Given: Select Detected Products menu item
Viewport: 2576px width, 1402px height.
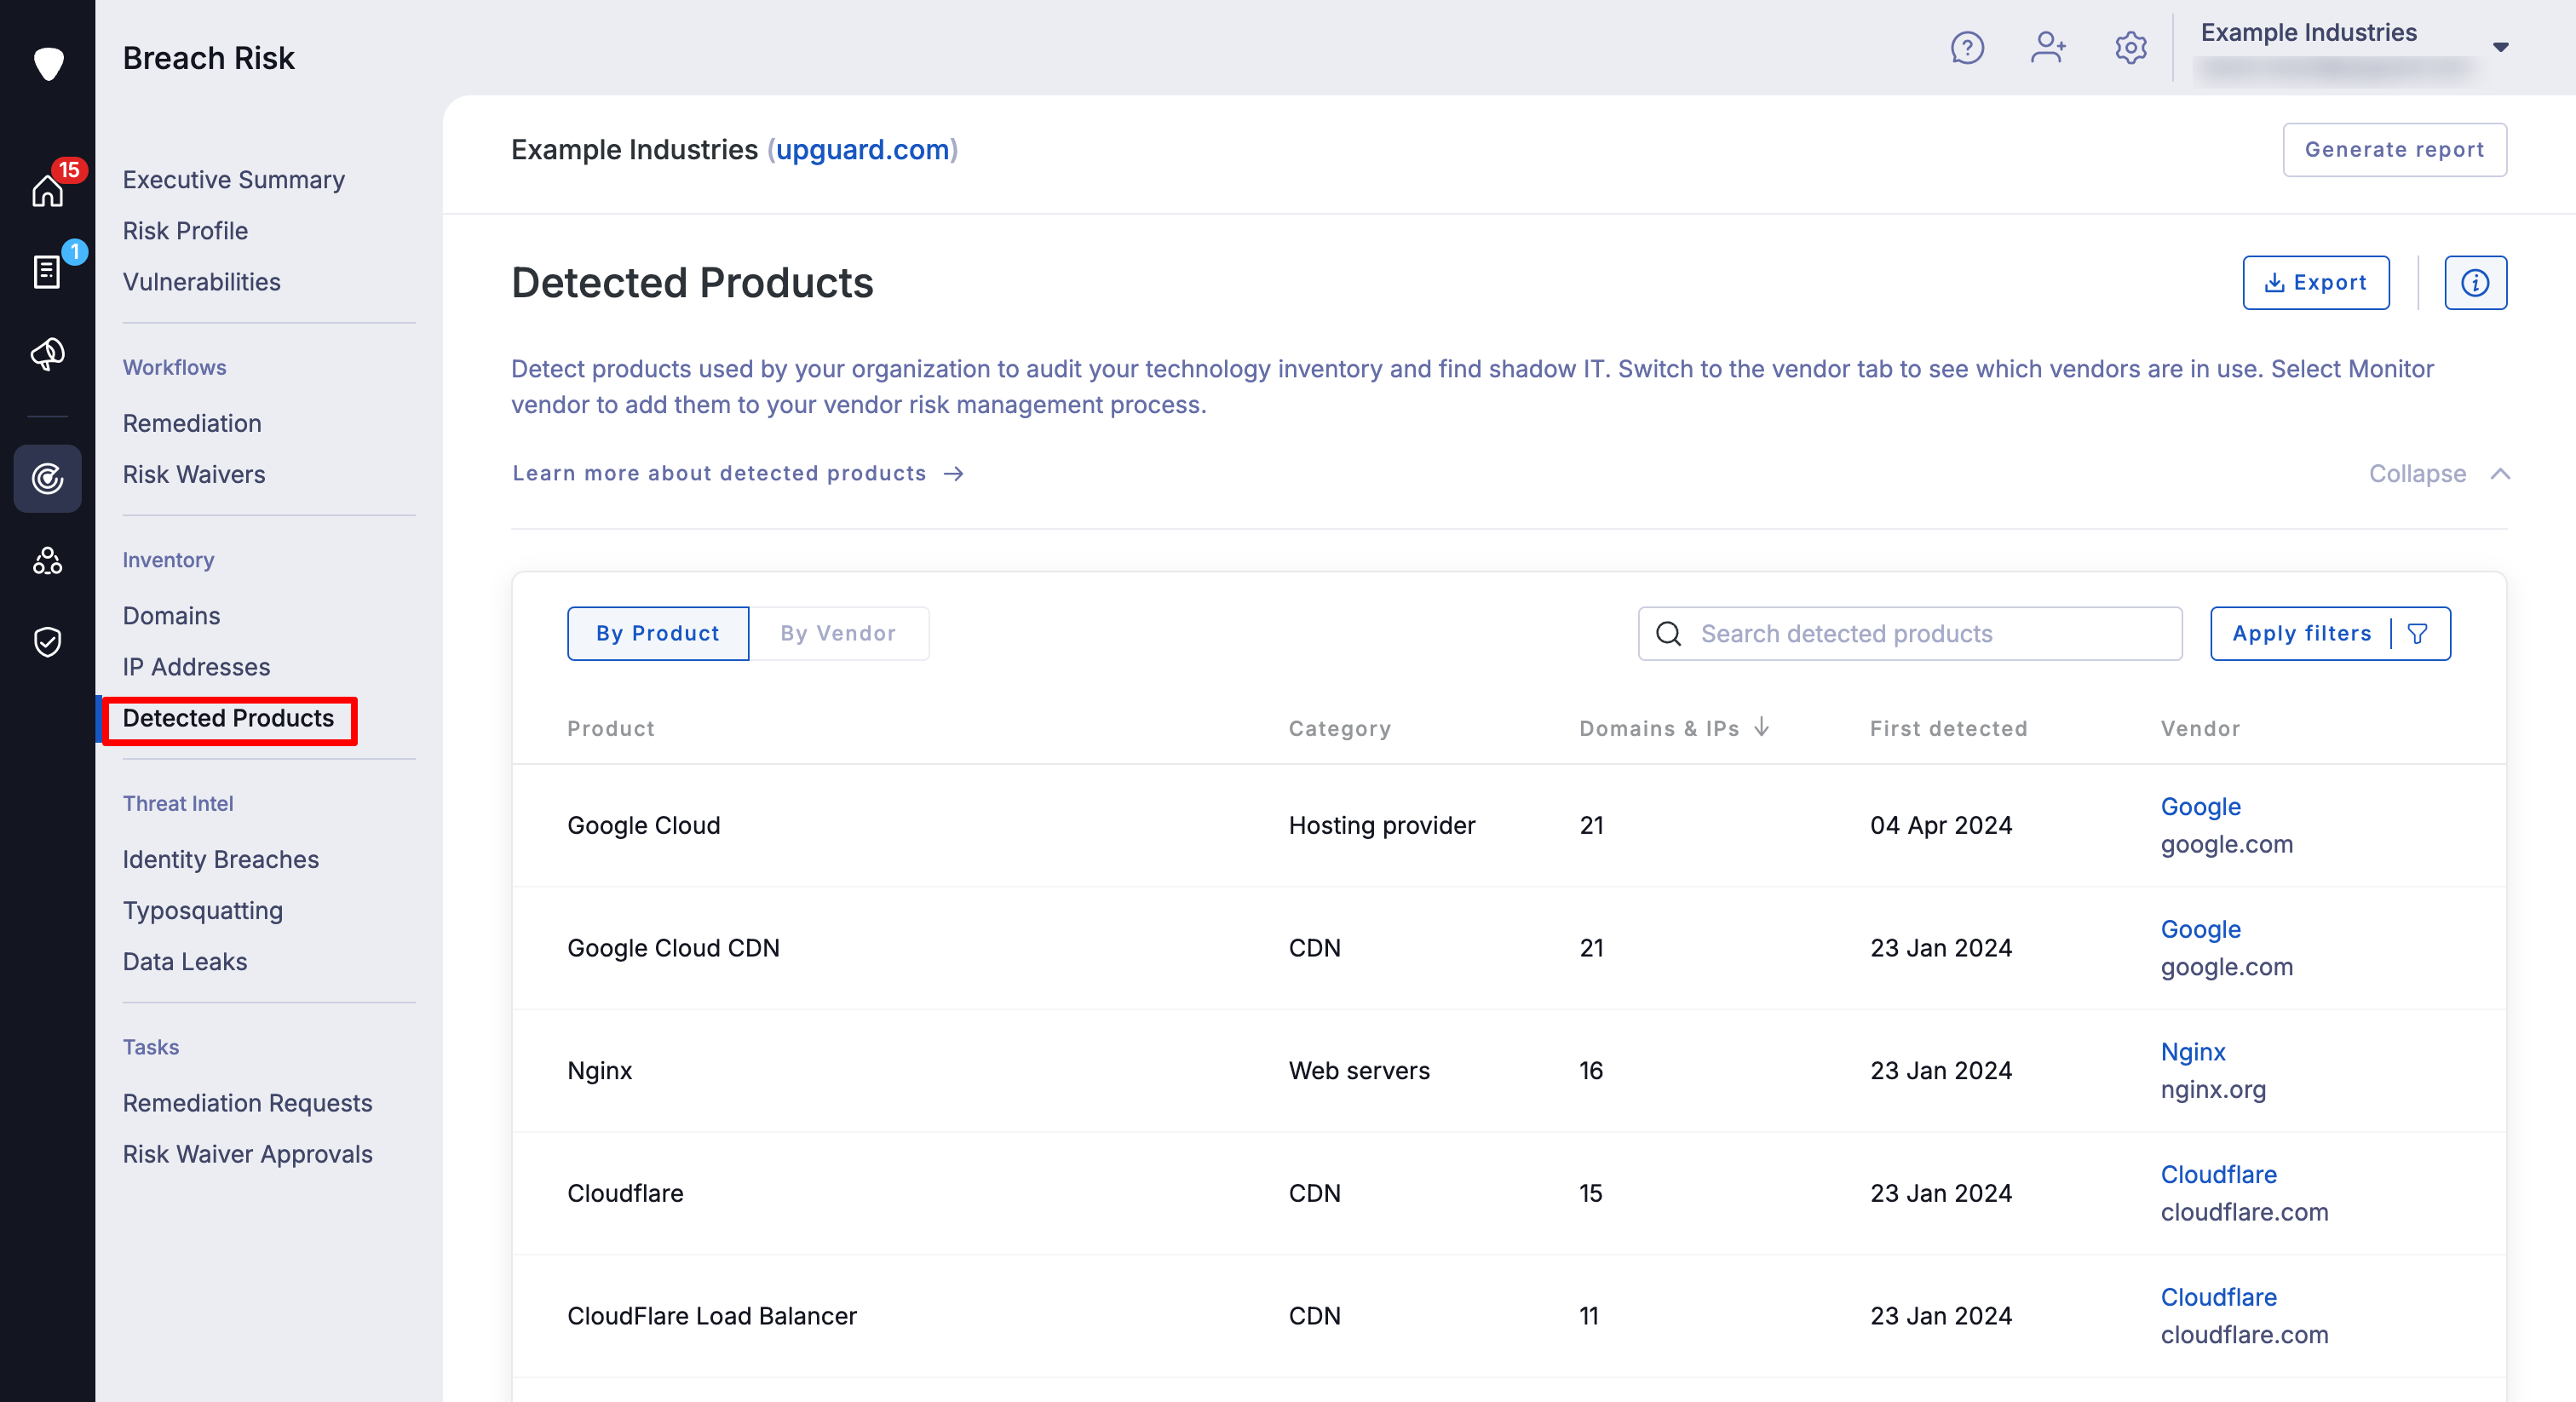Looking at the screenshot, I should tap(229, 719).
